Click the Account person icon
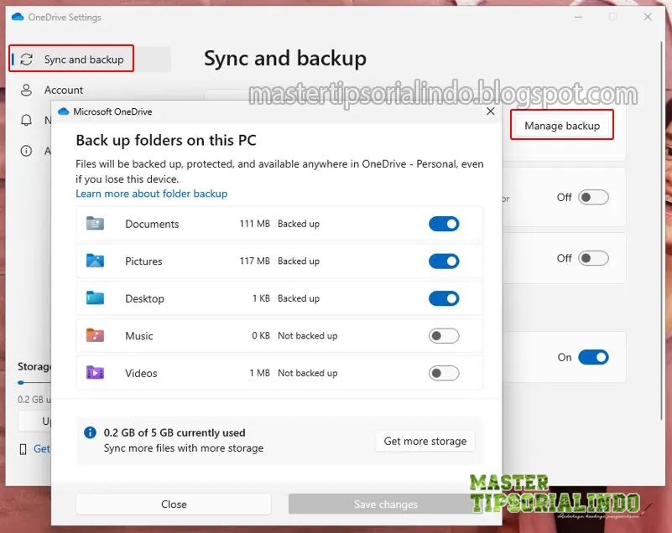Viewport: 672px width, 533px height. (26, 90)
